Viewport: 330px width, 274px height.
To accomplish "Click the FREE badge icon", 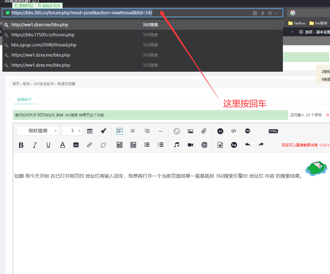I will click(x=247, y=131).
